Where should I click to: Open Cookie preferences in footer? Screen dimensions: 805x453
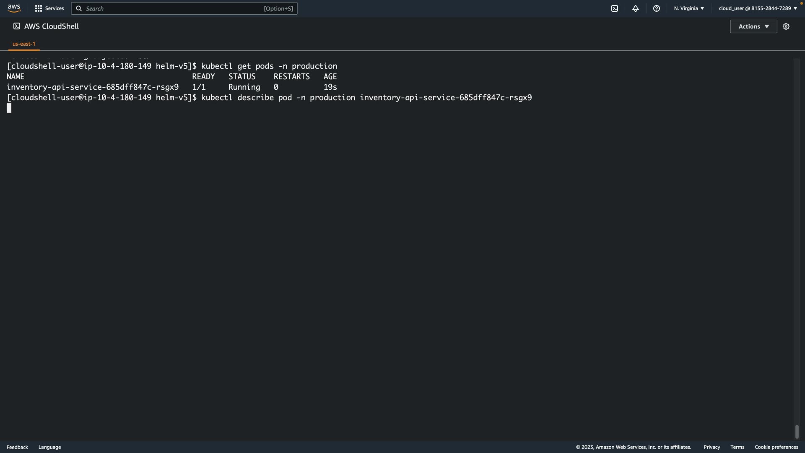[x=776, y=447]
